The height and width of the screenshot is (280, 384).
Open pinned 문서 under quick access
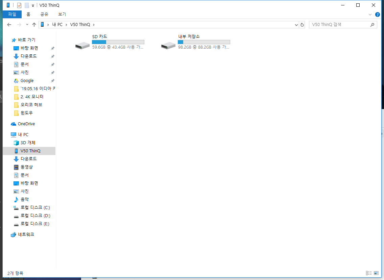(24, 65)
